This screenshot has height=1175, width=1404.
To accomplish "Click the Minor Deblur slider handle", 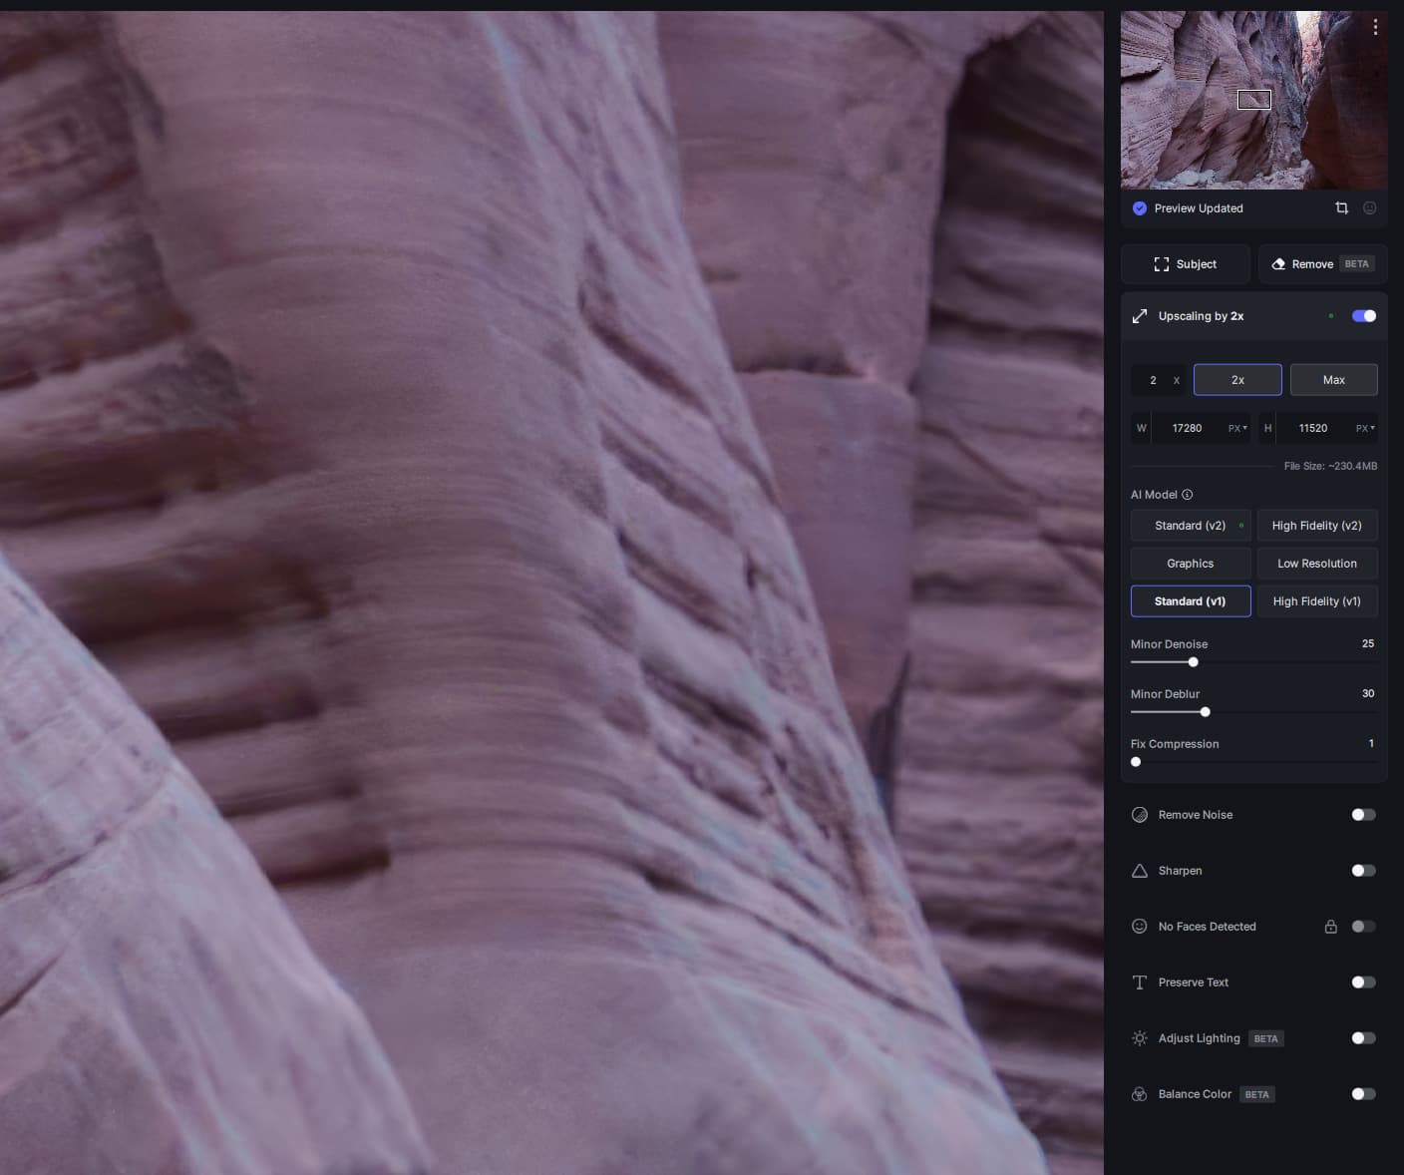I will [1205, 712].
